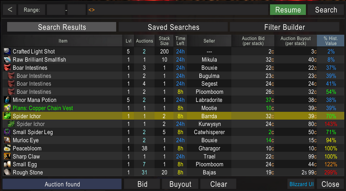Go back with the left arrow button
346x191 pixels.
10,10
